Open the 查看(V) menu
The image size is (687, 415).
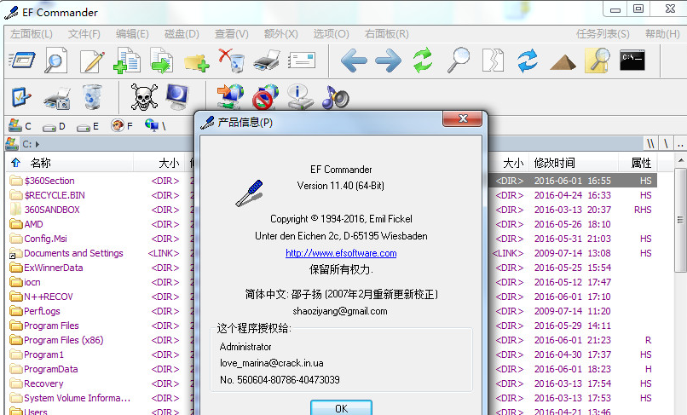(231, 34)
